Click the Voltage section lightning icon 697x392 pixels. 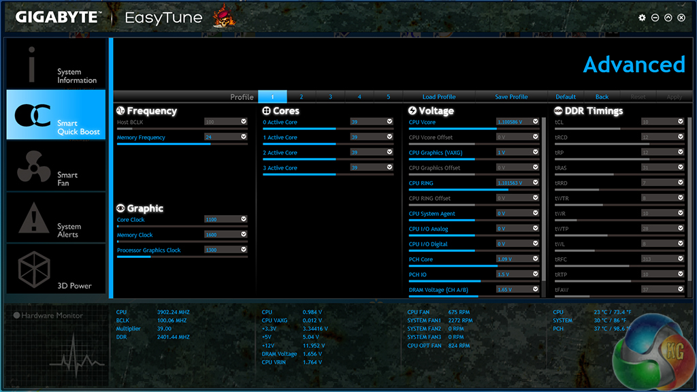412,111
